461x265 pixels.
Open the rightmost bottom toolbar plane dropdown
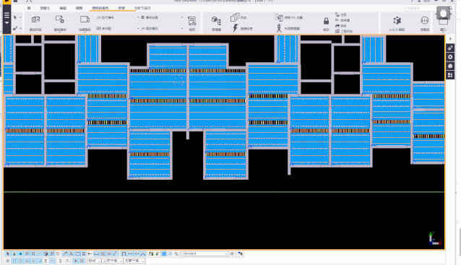tap(134, 261)
